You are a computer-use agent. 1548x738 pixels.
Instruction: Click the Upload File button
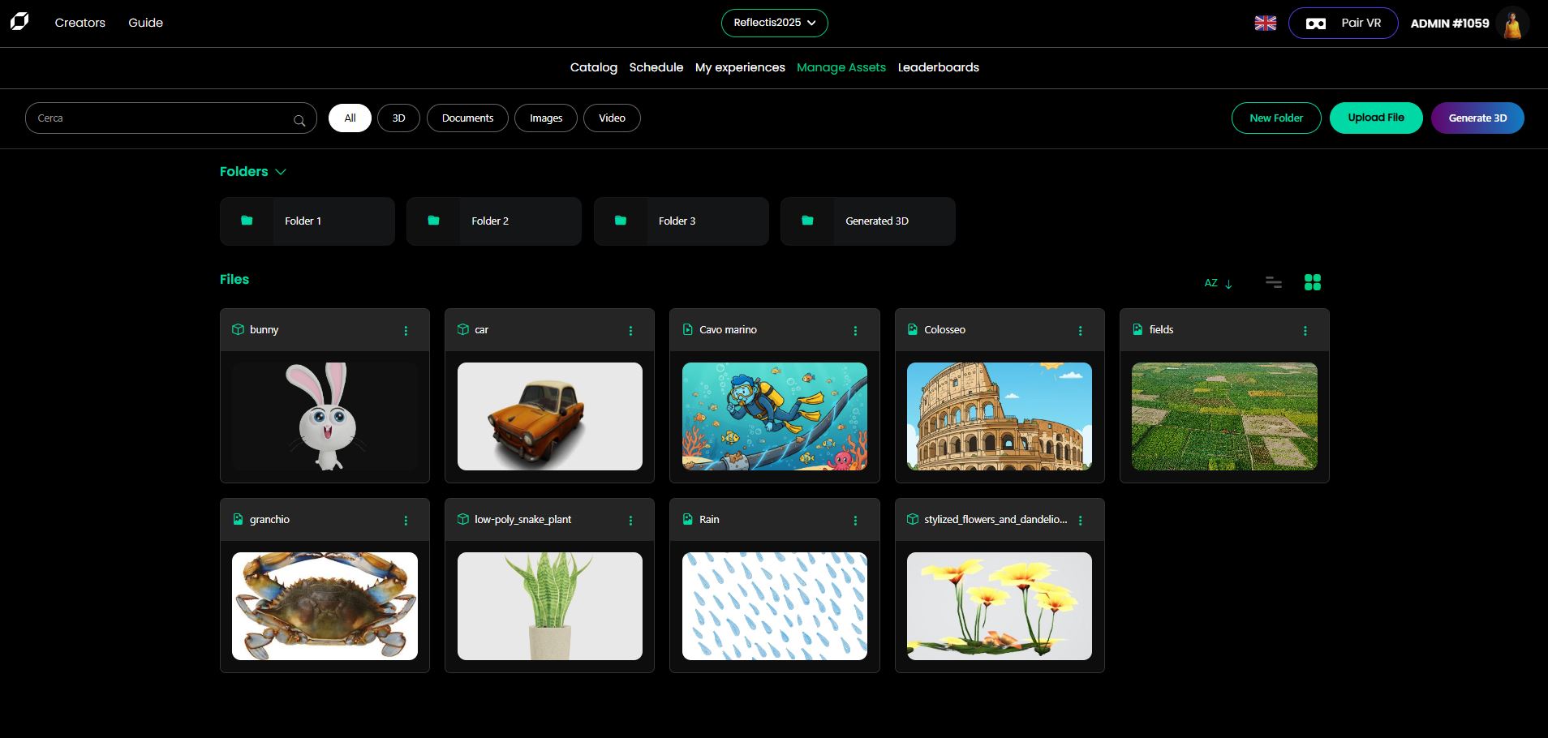pyautogui.click(x=1375, y=118)
